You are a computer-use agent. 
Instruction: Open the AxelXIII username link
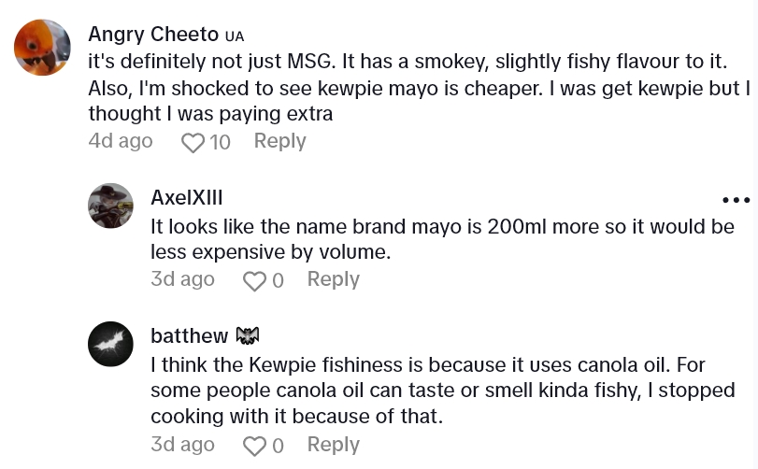[186, 198]
